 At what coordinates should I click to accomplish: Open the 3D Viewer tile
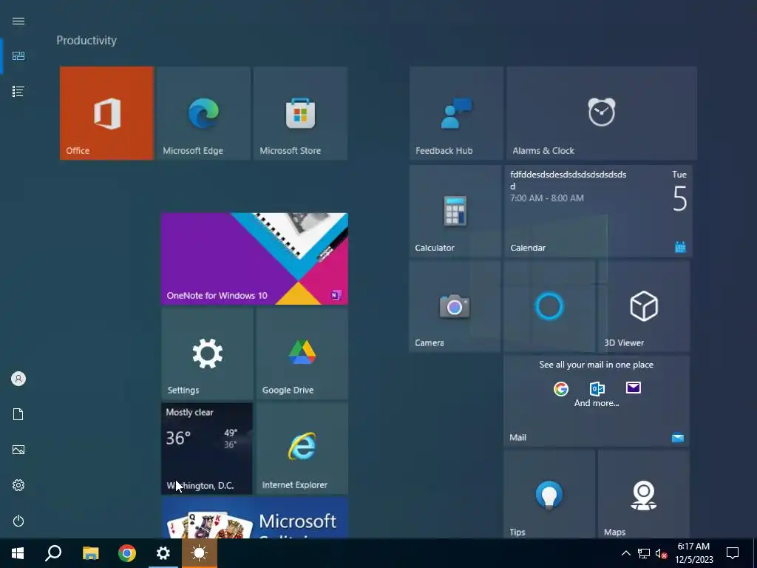(644, 306)
